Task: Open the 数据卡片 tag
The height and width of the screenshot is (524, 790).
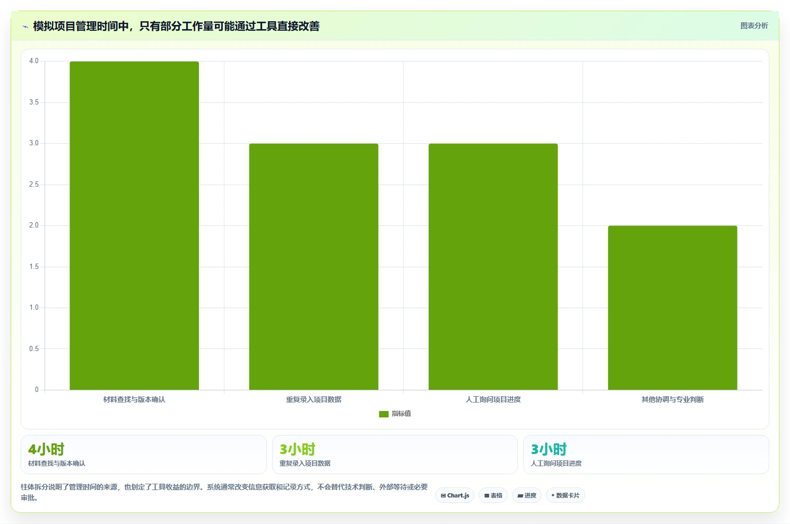Action: [565, 495]
